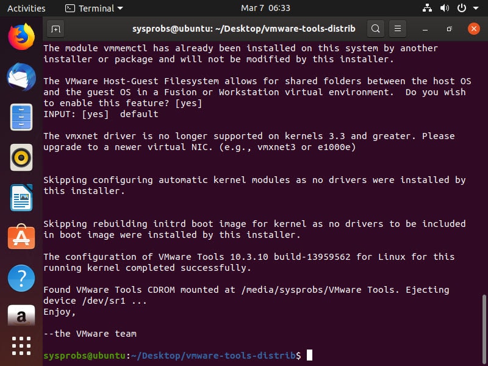Click the window title text

point(243,29)
